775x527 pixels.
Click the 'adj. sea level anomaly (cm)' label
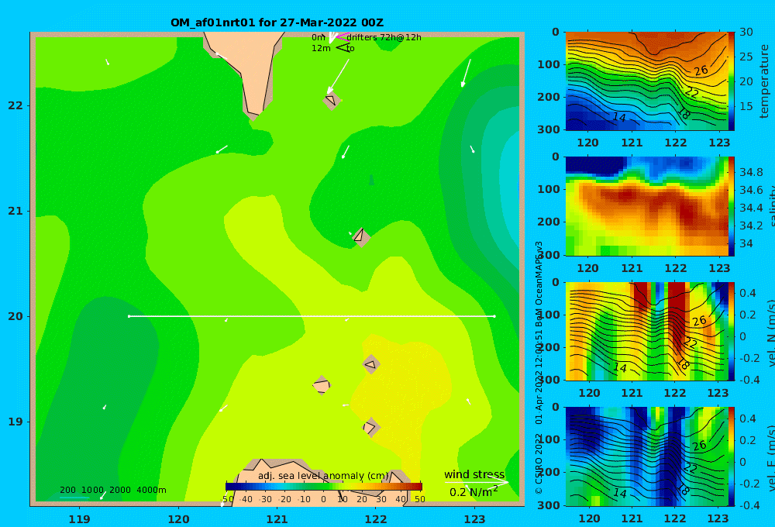(x=323, y=476)
